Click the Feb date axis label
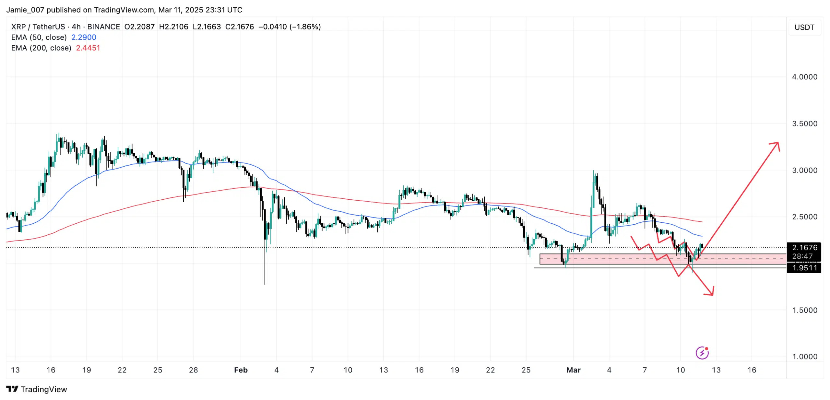 [x=241, y=370]
